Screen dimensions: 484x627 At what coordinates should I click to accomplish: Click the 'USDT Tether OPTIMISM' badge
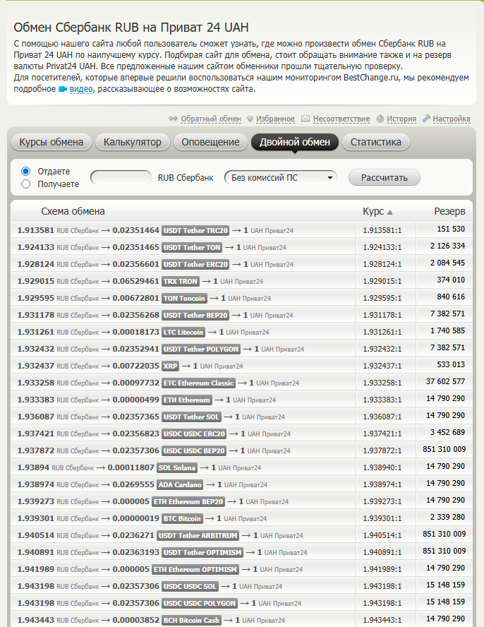coord(202,552)
